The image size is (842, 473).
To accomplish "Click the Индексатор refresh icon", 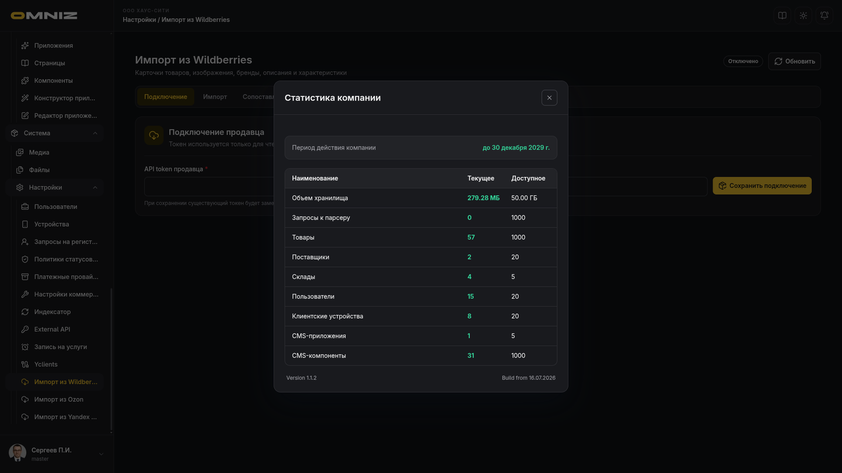I will click(25, 312).
